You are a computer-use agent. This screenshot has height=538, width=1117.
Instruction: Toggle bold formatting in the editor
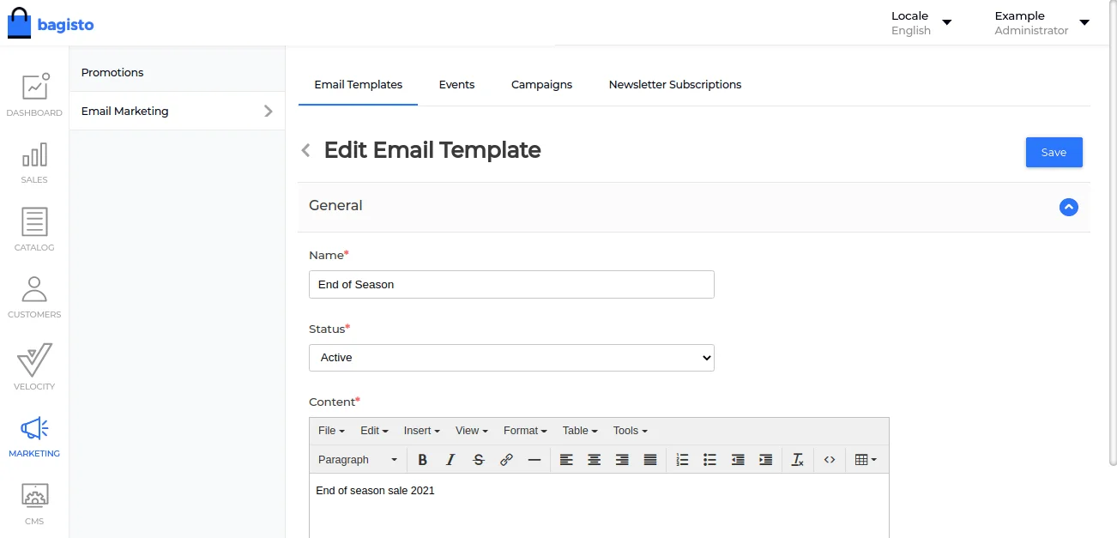[422, 460]
